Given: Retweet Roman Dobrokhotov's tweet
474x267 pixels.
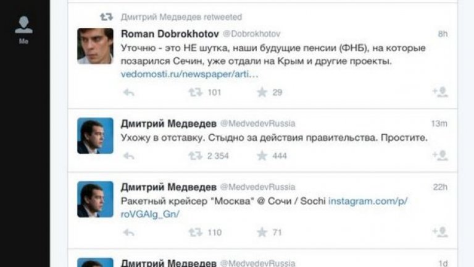Looking at the screenshot, I should coord(195,92).
